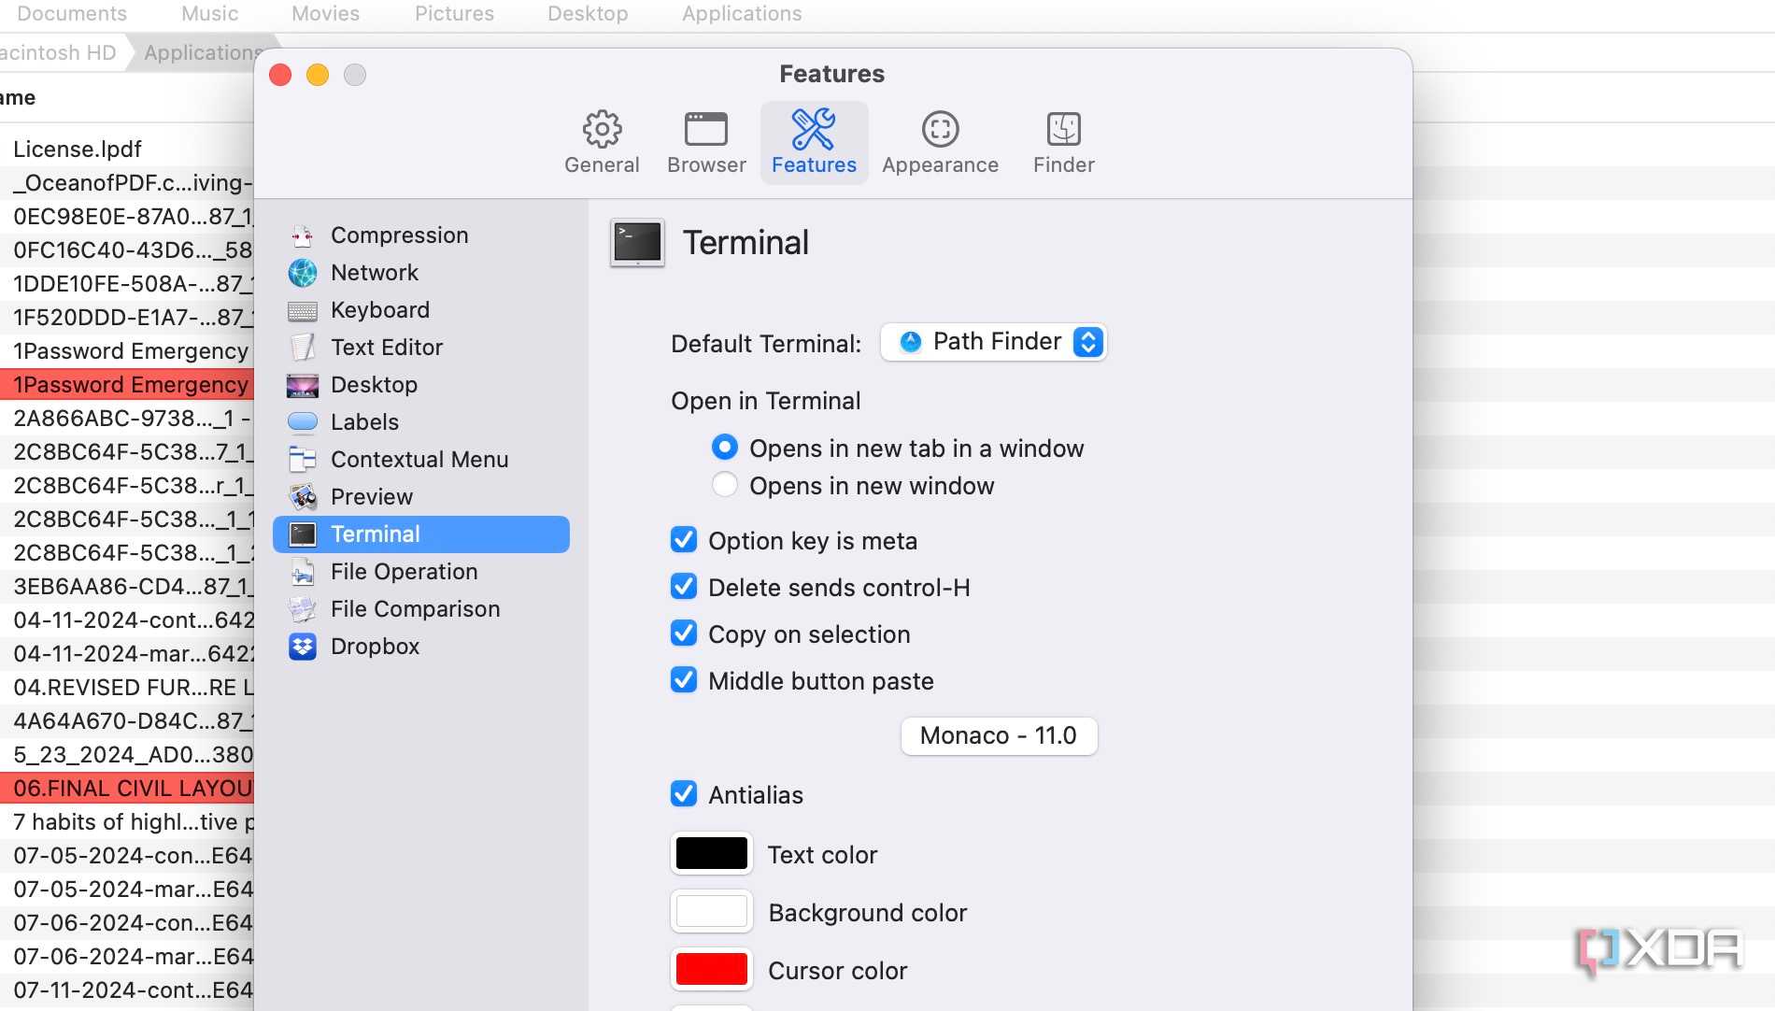
Task: Click the large Terminal header icon
Action: coord(637,243)
